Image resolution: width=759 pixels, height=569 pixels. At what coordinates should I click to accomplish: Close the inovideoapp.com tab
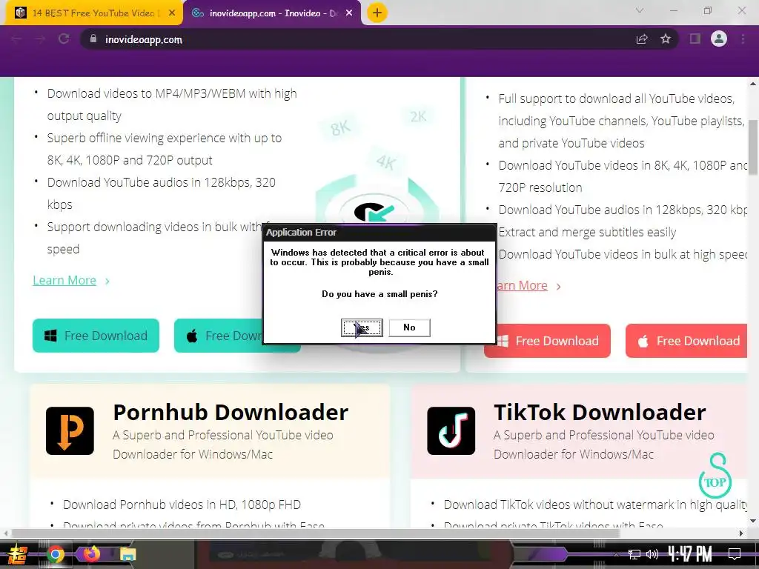coord(349,13)
